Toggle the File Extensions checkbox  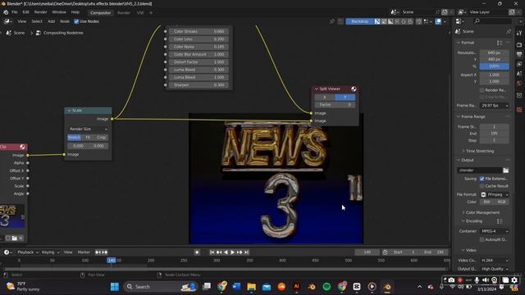point(482,179)
